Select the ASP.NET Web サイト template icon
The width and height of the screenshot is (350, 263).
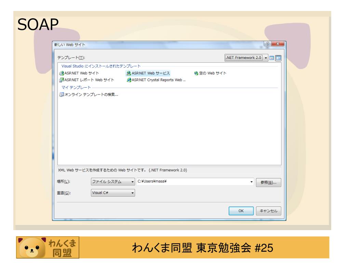(62, 73)
